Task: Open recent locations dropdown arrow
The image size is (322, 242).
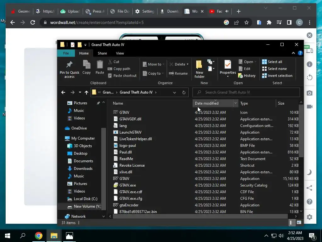Action: pyautogui.click(x=80, y=92)
